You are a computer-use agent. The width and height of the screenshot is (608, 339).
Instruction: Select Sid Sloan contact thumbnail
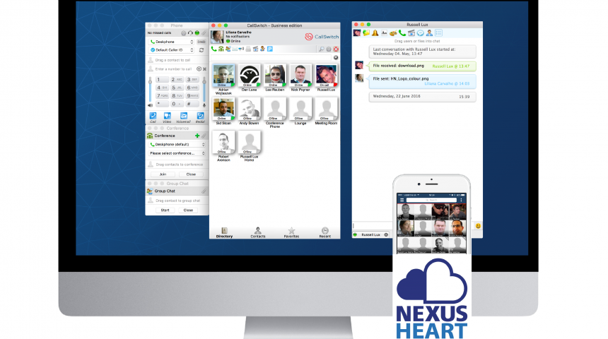pos(223,109)
